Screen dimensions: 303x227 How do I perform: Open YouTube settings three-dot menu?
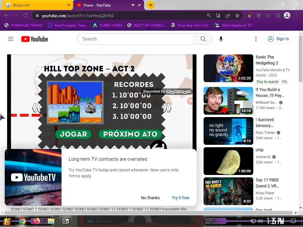256,39
